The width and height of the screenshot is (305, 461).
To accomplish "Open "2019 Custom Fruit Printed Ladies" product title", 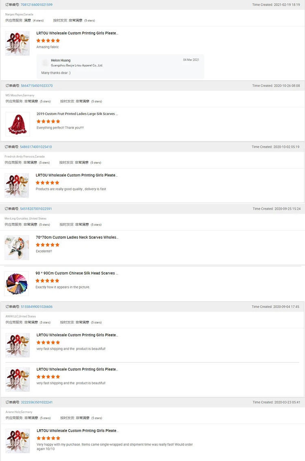I will (x=77, y=114).
